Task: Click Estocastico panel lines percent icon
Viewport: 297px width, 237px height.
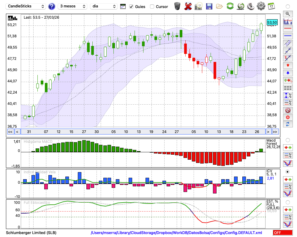Action: tap(288, 217)
